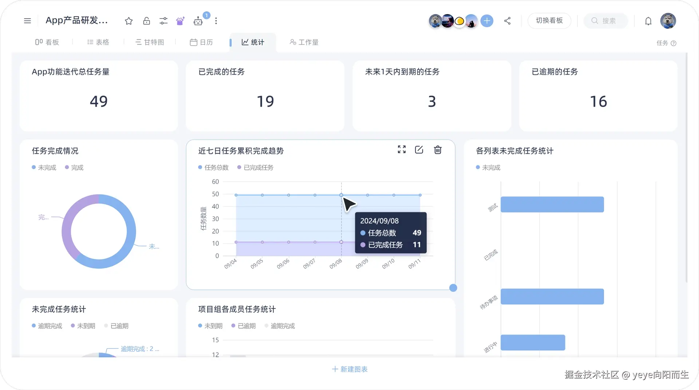Click the 逾期完成 : 2 pie label

tap(140, 349)
